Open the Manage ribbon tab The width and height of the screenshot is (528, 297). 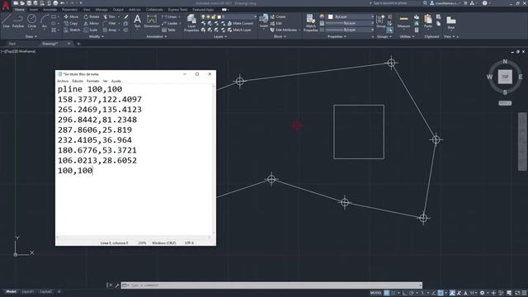101,9
